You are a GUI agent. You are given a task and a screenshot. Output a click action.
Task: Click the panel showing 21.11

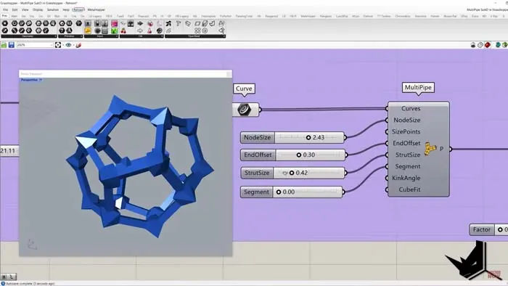click(x=9, y=151)
